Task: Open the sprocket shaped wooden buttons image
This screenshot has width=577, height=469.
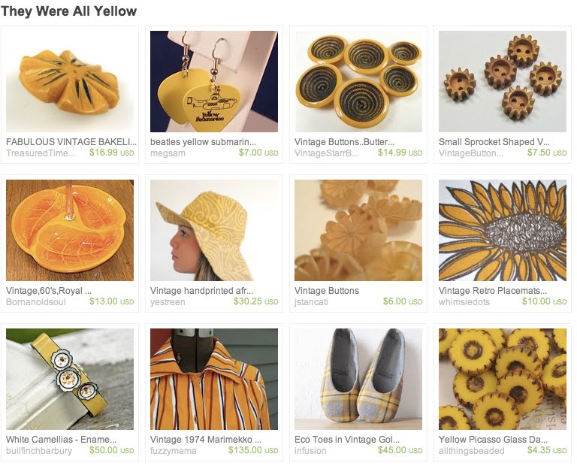Action: pos(503,81)
